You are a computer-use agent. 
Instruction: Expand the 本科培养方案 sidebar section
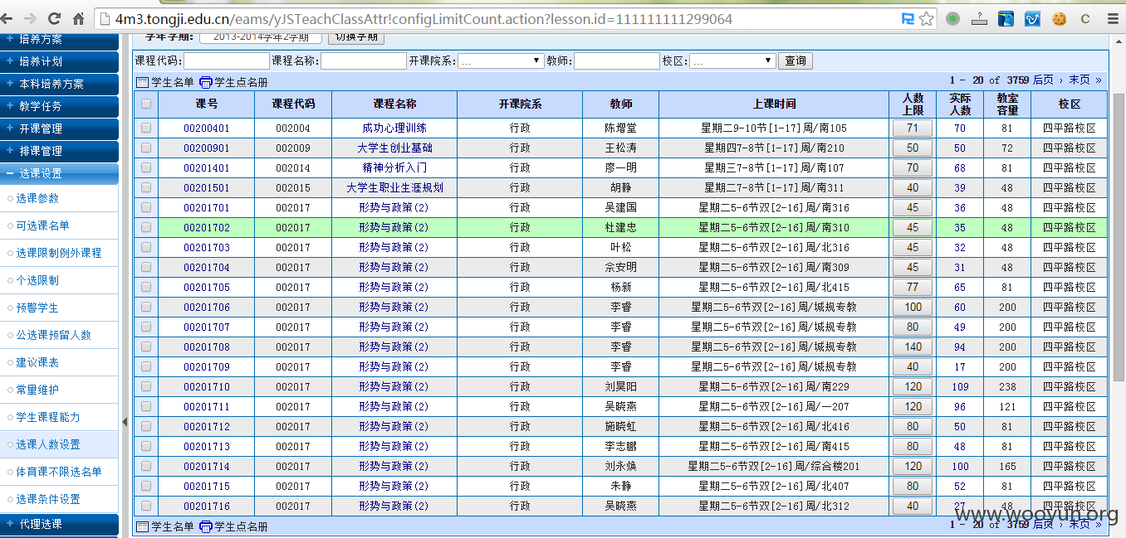pyautogui.click(x=59, y=84)
